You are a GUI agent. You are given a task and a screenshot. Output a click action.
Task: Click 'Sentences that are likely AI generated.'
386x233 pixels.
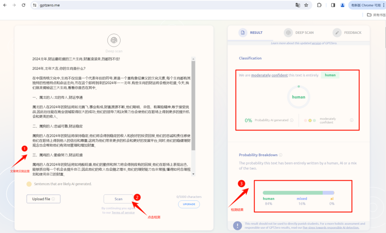63,184
